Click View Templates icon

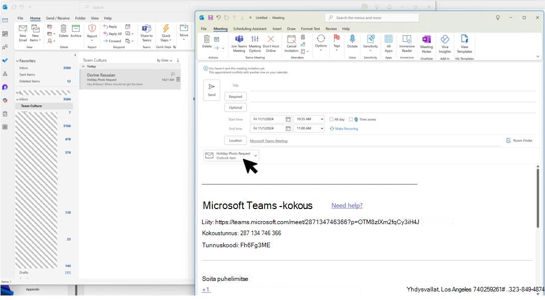(465, 44)
